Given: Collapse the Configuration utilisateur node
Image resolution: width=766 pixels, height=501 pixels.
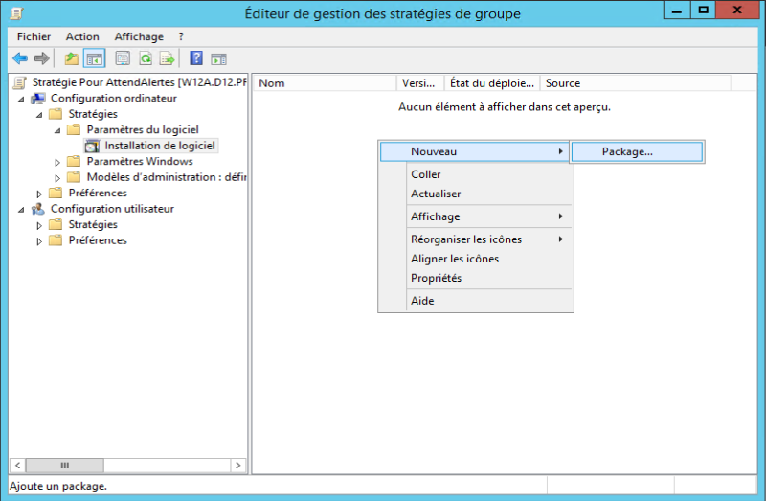Looking at the screenshot, I should tap(21, 209).
